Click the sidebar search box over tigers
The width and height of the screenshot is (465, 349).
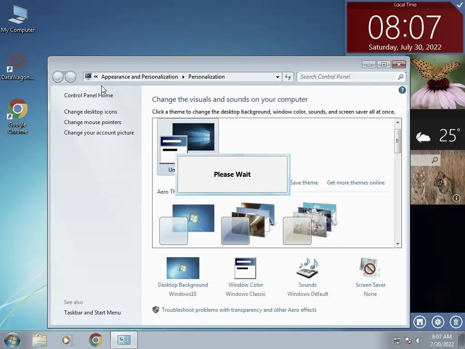pos(425,160)
